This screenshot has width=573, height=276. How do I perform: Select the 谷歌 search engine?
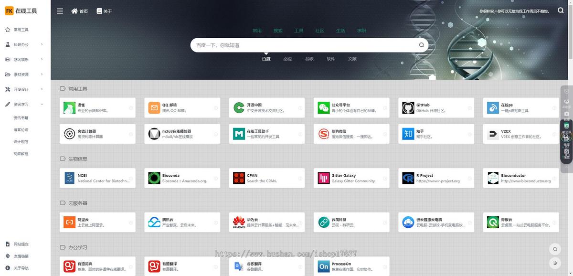click(309, 59)
